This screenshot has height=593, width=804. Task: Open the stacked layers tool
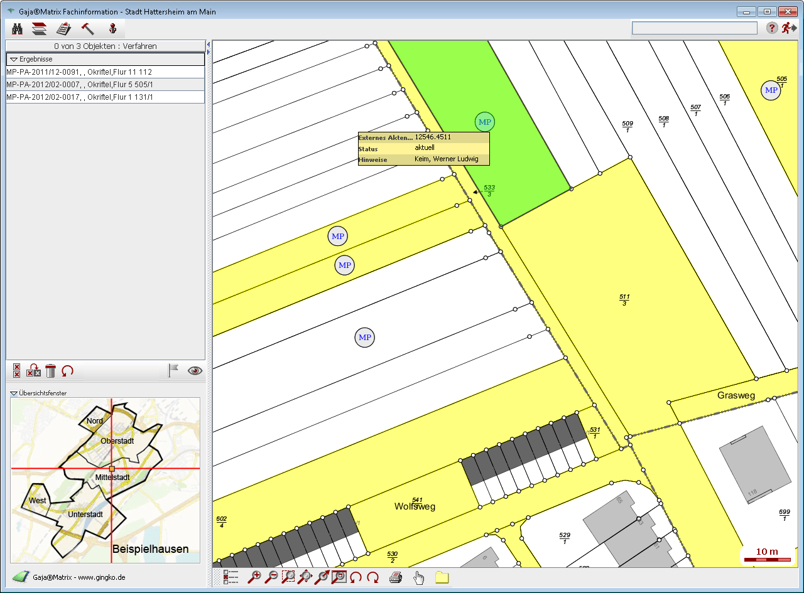[40, 28]
